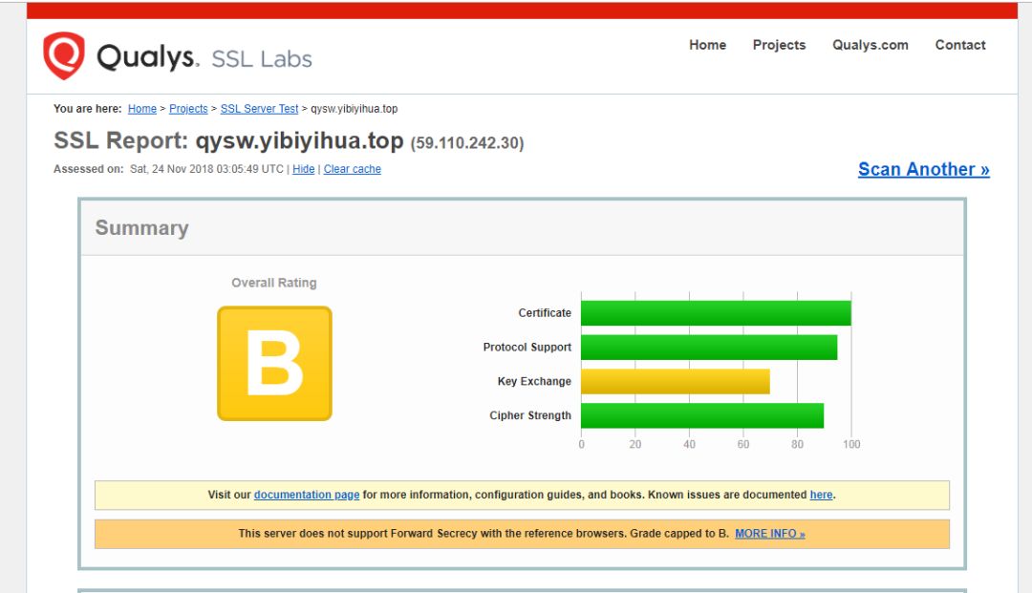The height and width of the screenshot is (593, 1032).
Task: Select the 'qysw.yibiyihua.top' breadcrumb text
Action: click(x=355, y=109)
